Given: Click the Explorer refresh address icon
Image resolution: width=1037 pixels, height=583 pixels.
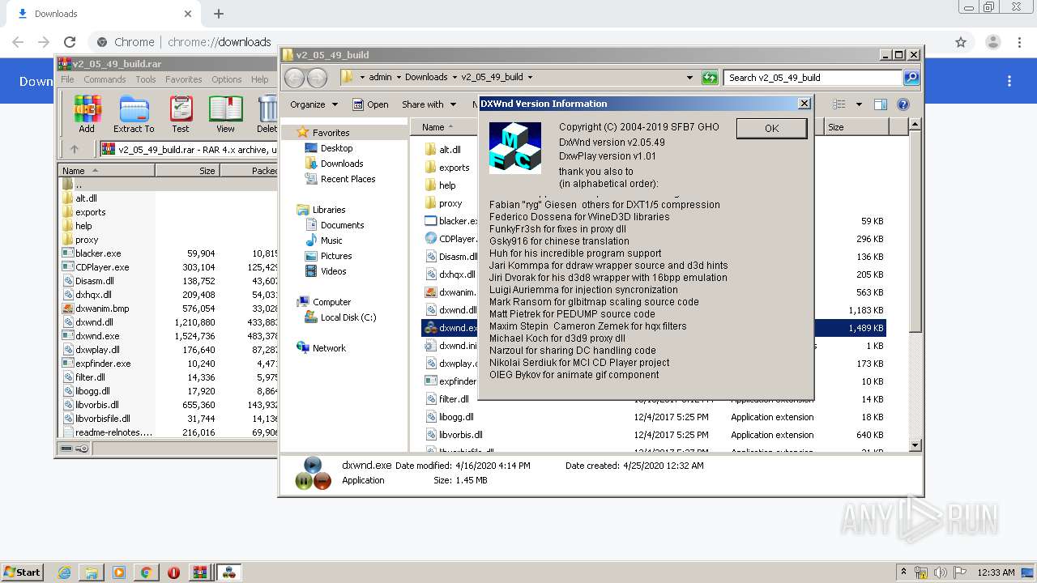Looking at the screenshot, I should click(710, 78).
